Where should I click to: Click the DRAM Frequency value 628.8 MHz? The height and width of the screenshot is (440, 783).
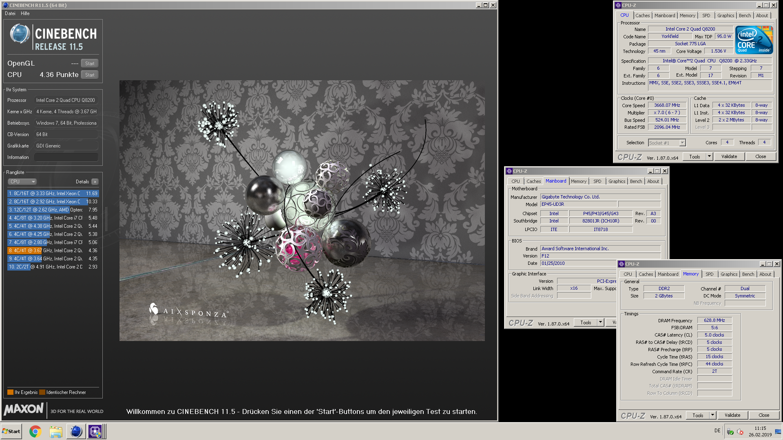coord(714,320)
